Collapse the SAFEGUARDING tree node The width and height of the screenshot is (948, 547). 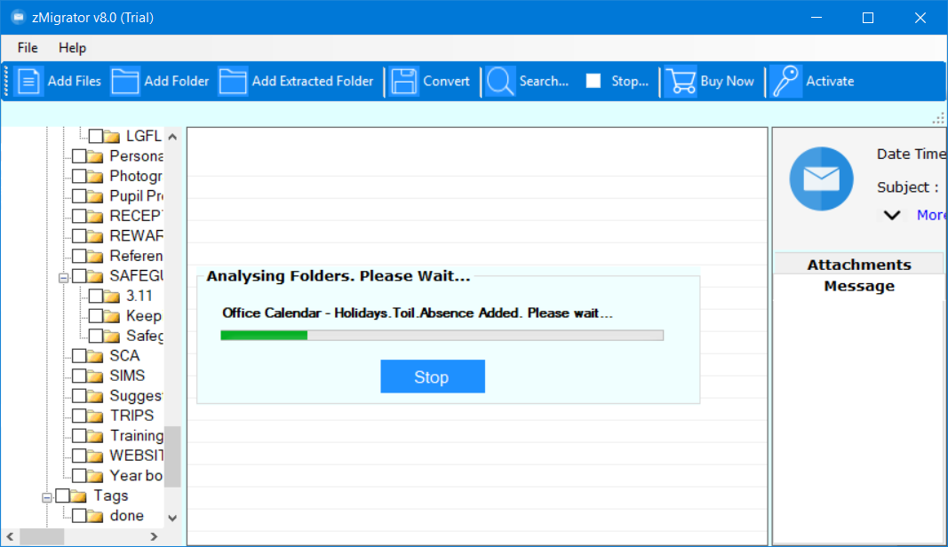63,278
